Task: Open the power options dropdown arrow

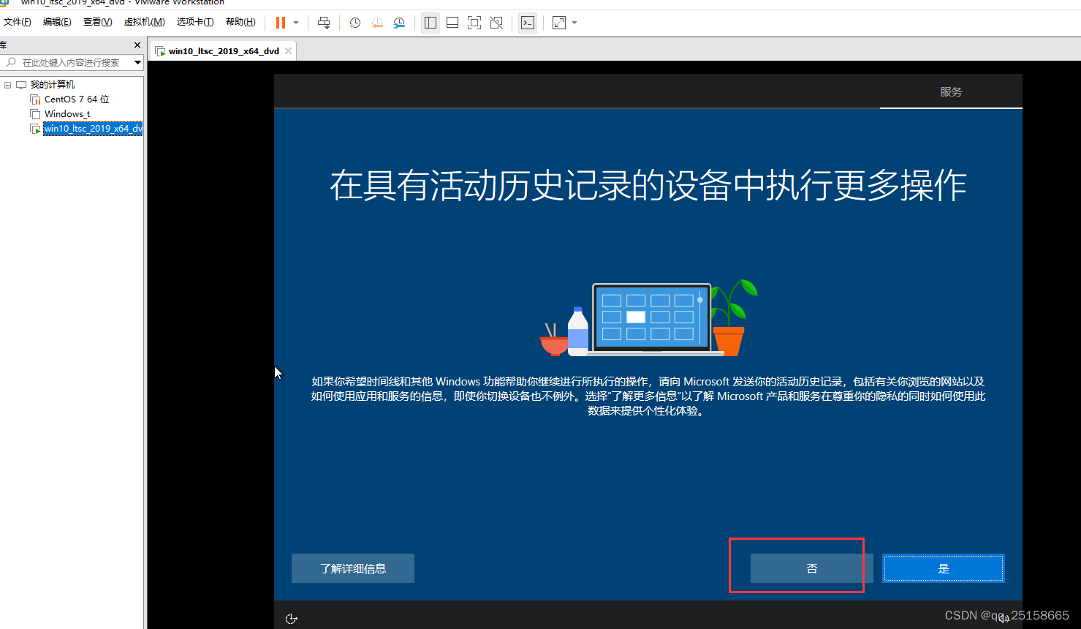Action: coord(296,23)
